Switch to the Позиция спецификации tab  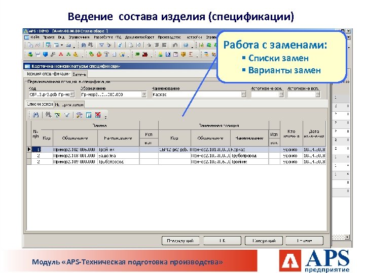[x=48, y=74]
